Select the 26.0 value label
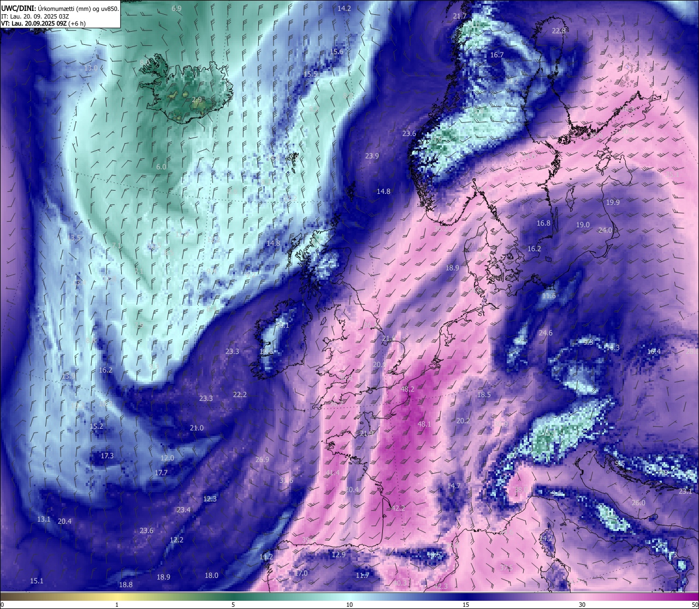 pos(638,502)
